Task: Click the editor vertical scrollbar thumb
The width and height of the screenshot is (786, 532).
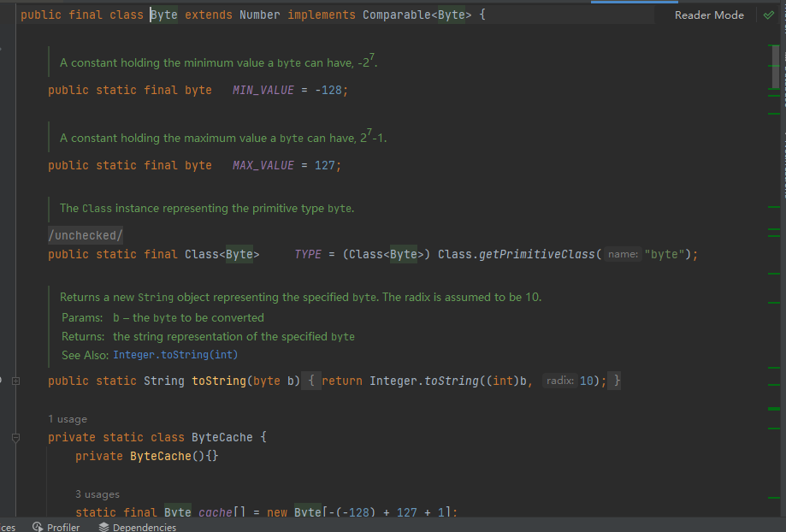Action: 776,66
